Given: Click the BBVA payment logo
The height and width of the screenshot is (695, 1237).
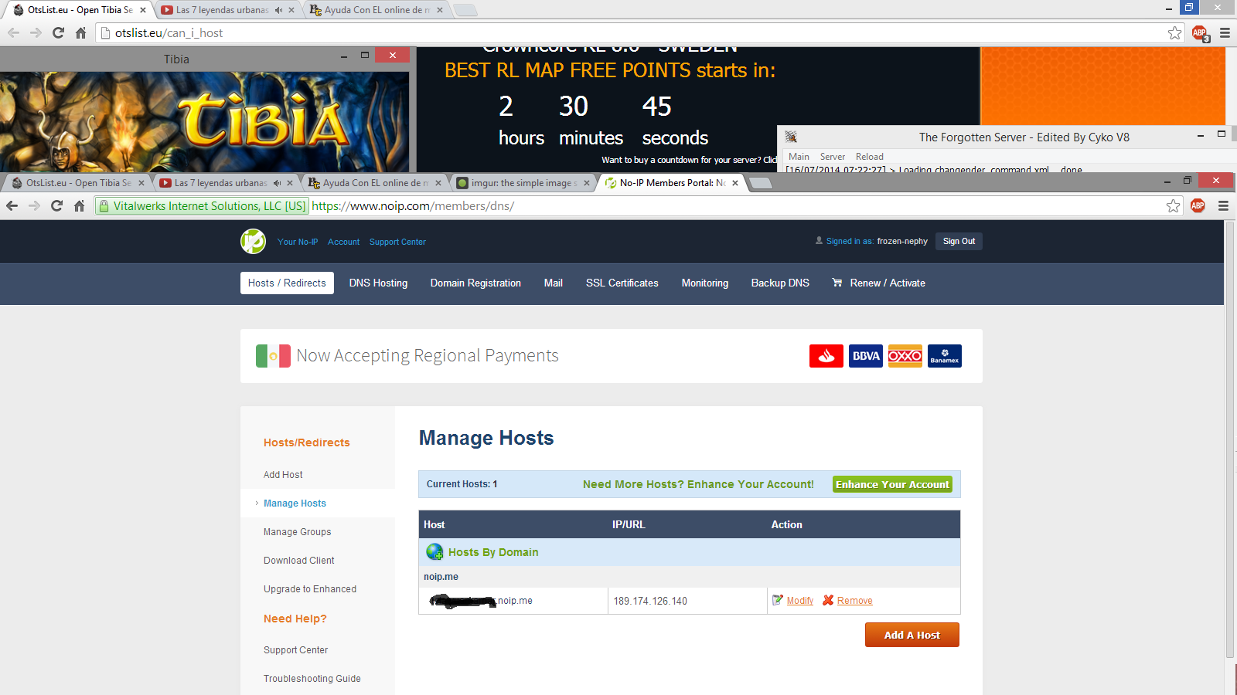Looking at the screenshot, I should (x=866, y=356).
